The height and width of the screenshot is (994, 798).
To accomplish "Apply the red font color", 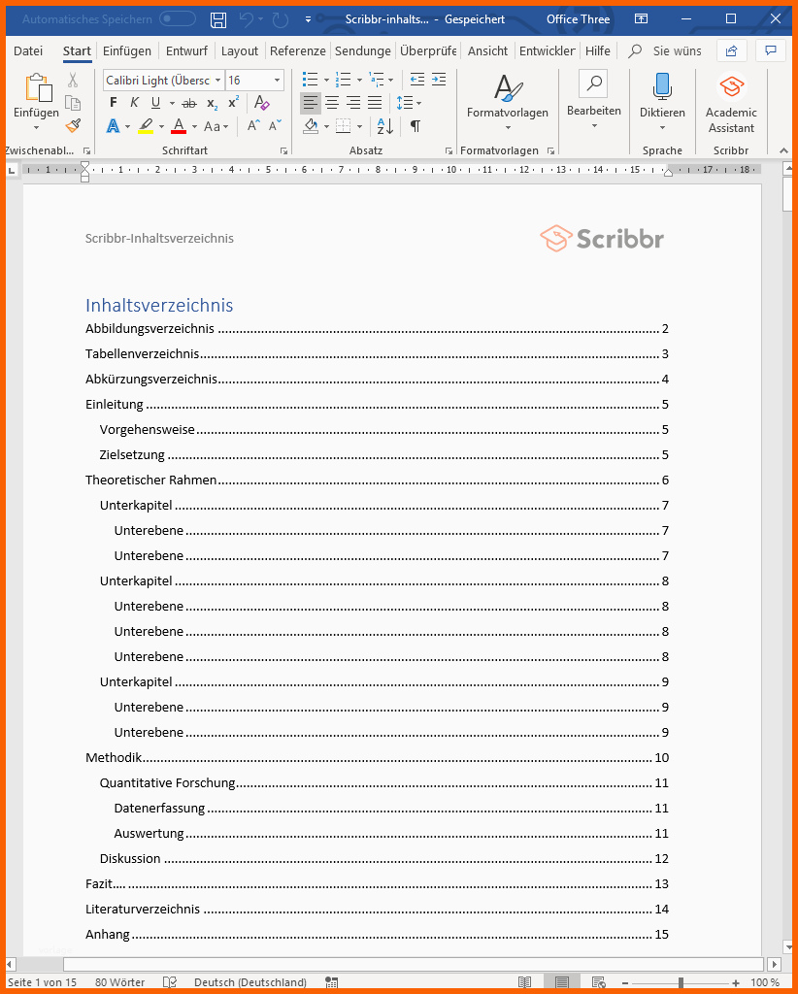I will [179, 126].
